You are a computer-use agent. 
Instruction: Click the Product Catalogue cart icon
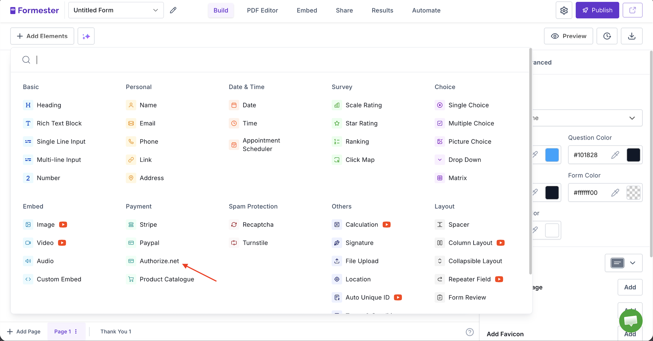pyautogui.click(x=131, y=279)
